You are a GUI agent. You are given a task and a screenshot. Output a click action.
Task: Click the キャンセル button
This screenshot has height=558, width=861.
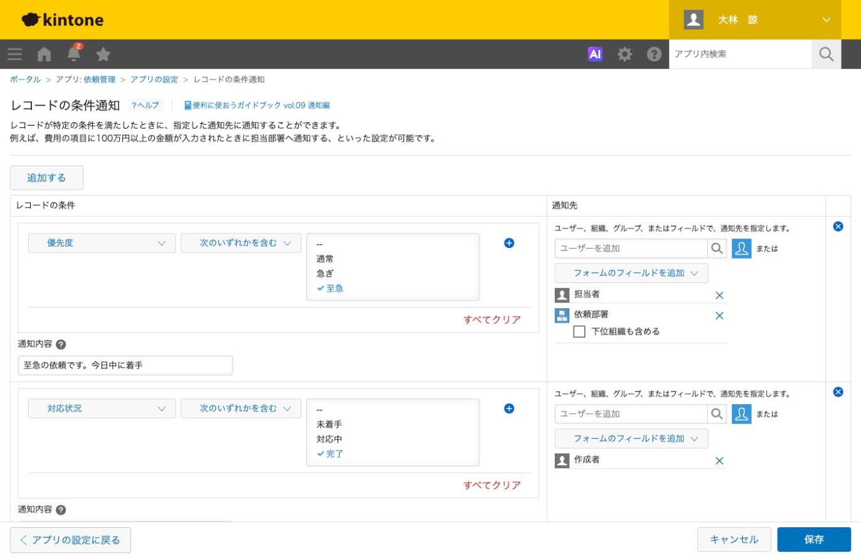point(734,540)
